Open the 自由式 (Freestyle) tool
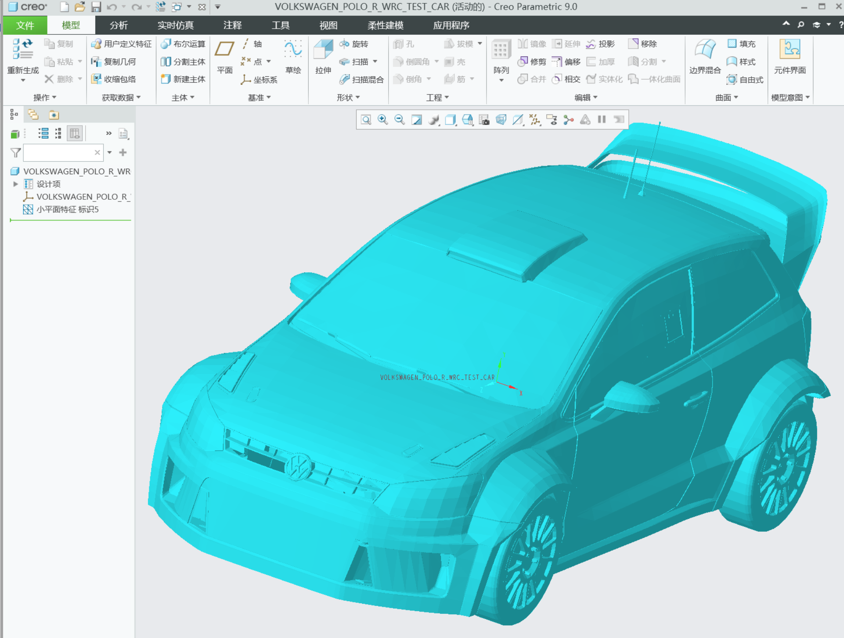This screenshot has height=638, width=844. 745,79
